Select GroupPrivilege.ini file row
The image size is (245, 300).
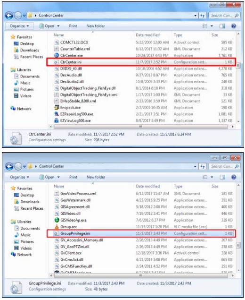coord(141,233)
